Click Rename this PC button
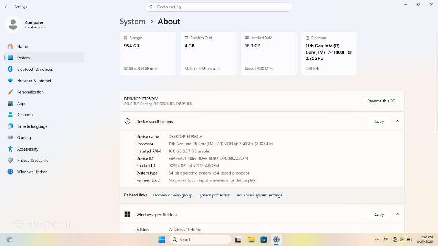Screen dimensions: 438x246 381,101
